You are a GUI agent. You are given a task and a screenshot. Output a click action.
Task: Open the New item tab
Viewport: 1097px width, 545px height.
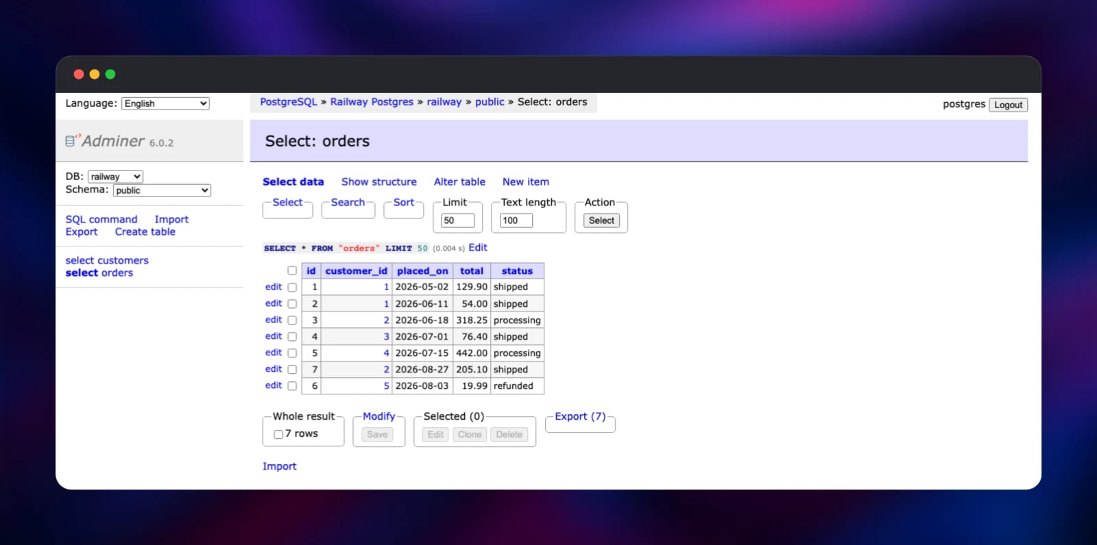coord(526,182)
